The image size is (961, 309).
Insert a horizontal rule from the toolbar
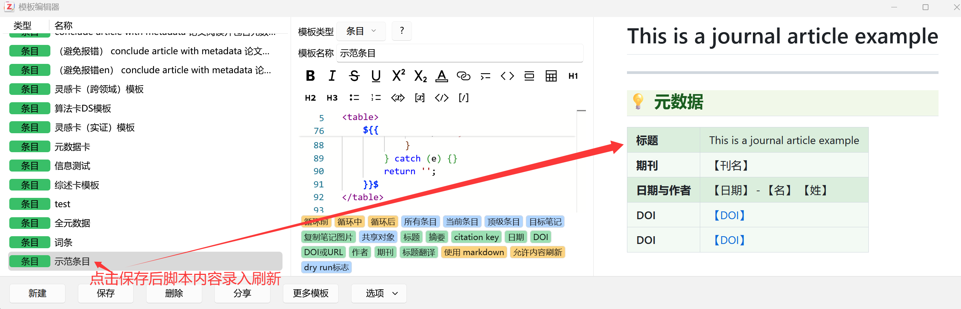click(x=529, y=76)
